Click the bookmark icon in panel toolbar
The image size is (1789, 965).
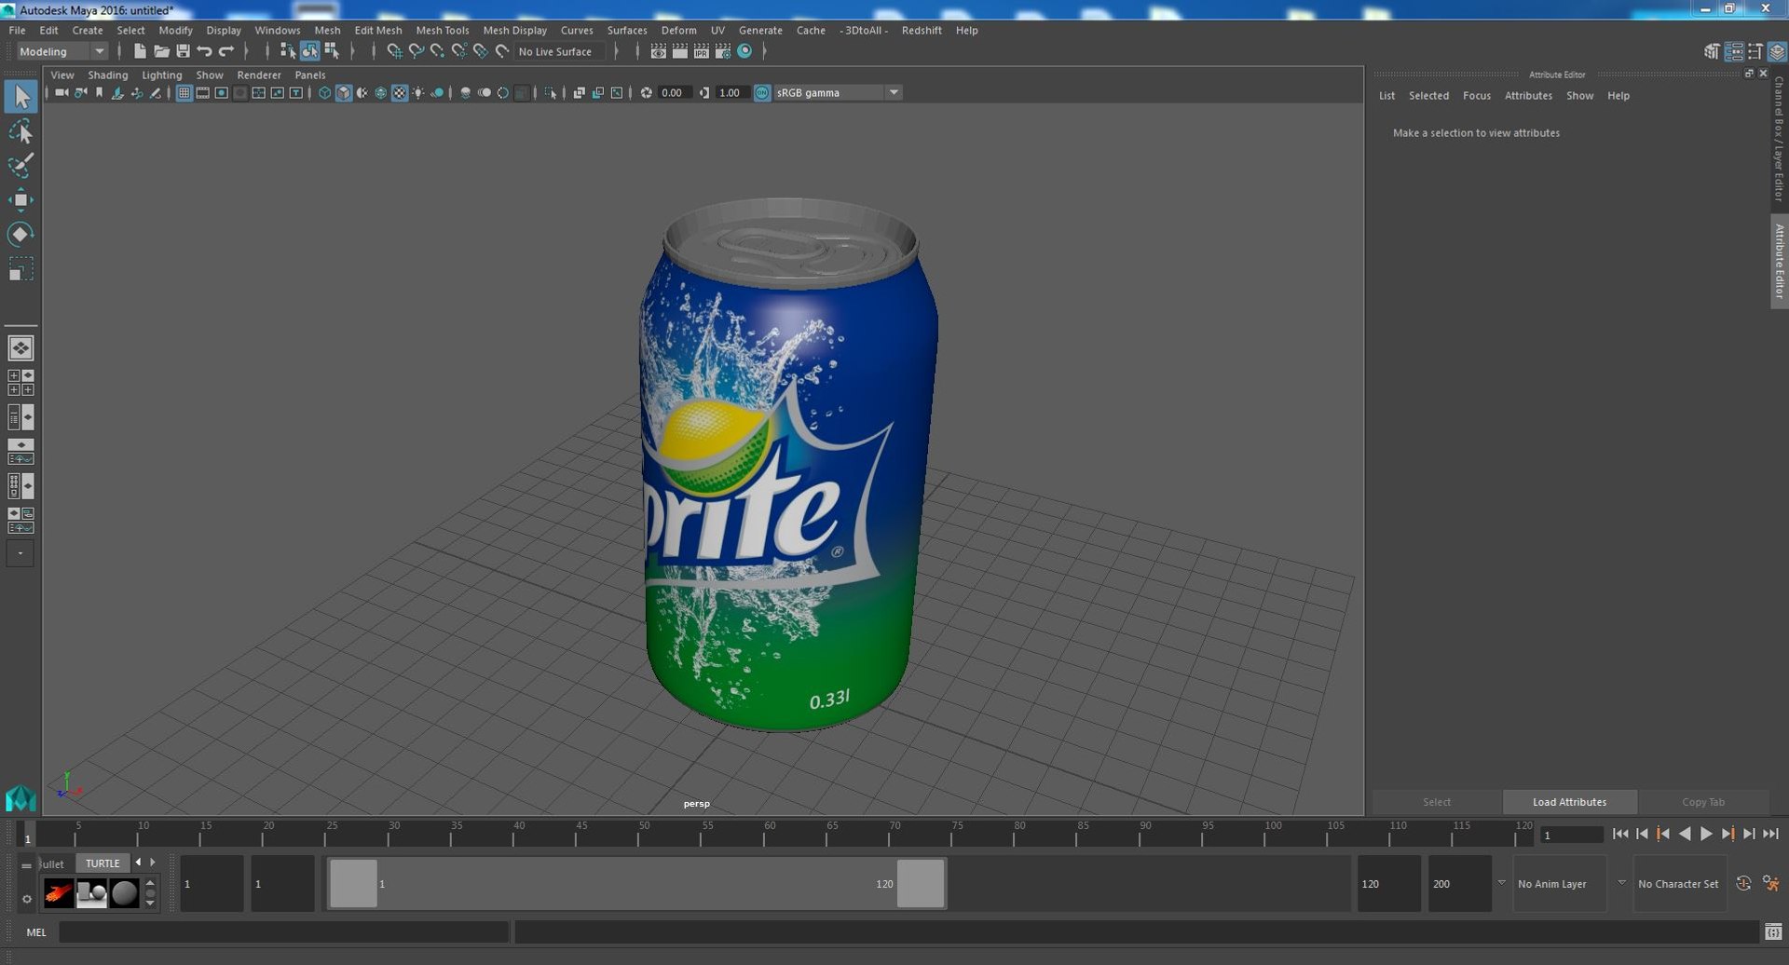coord(99,92)
